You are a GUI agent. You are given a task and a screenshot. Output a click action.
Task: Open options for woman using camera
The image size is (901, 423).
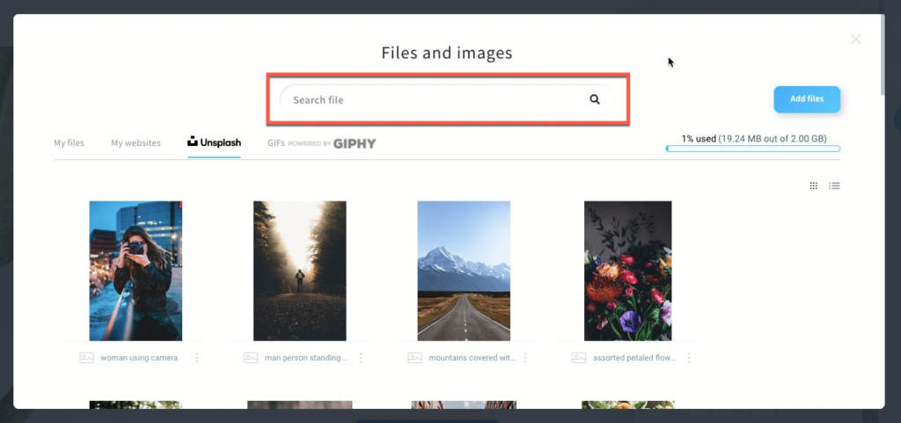tap(197, 358)
